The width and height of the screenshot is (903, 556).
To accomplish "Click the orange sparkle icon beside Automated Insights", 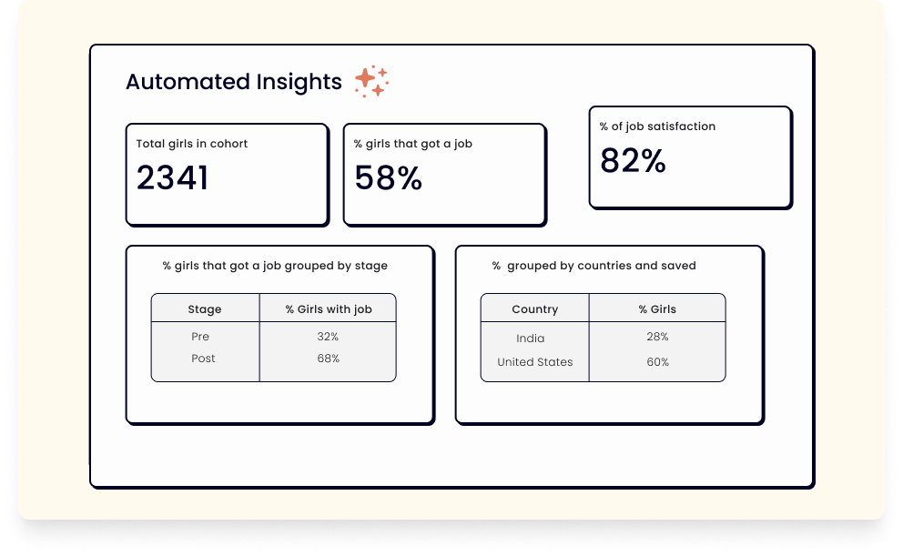I will (371, 81).
